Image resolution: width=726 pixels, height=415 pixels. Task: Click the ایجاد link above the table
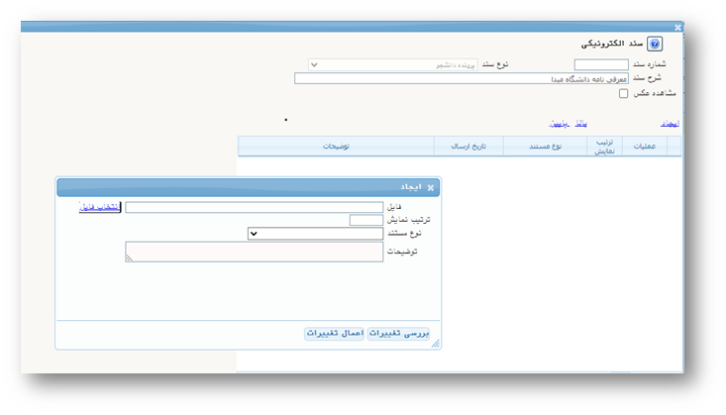[671, 124]
